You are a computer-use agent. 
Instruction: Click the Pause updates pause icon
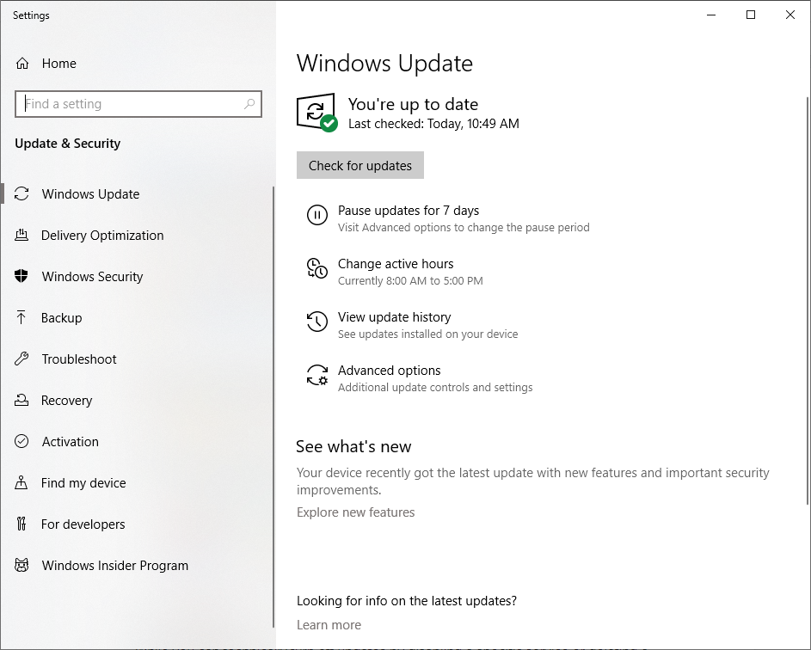click(x=317, y=216)
